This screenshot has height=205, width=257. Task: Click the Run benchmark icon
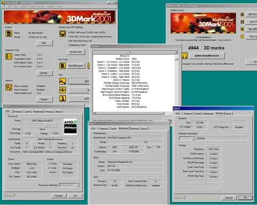click(x=63, y=81)
